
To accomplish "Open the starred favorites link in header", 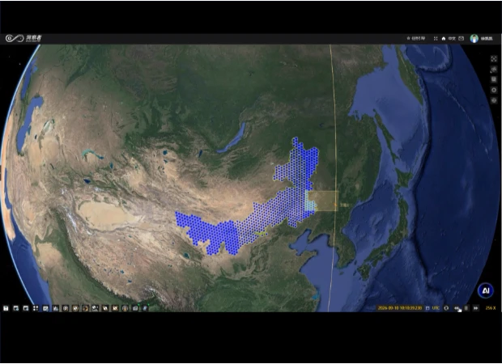I will (x=415, y=38).
